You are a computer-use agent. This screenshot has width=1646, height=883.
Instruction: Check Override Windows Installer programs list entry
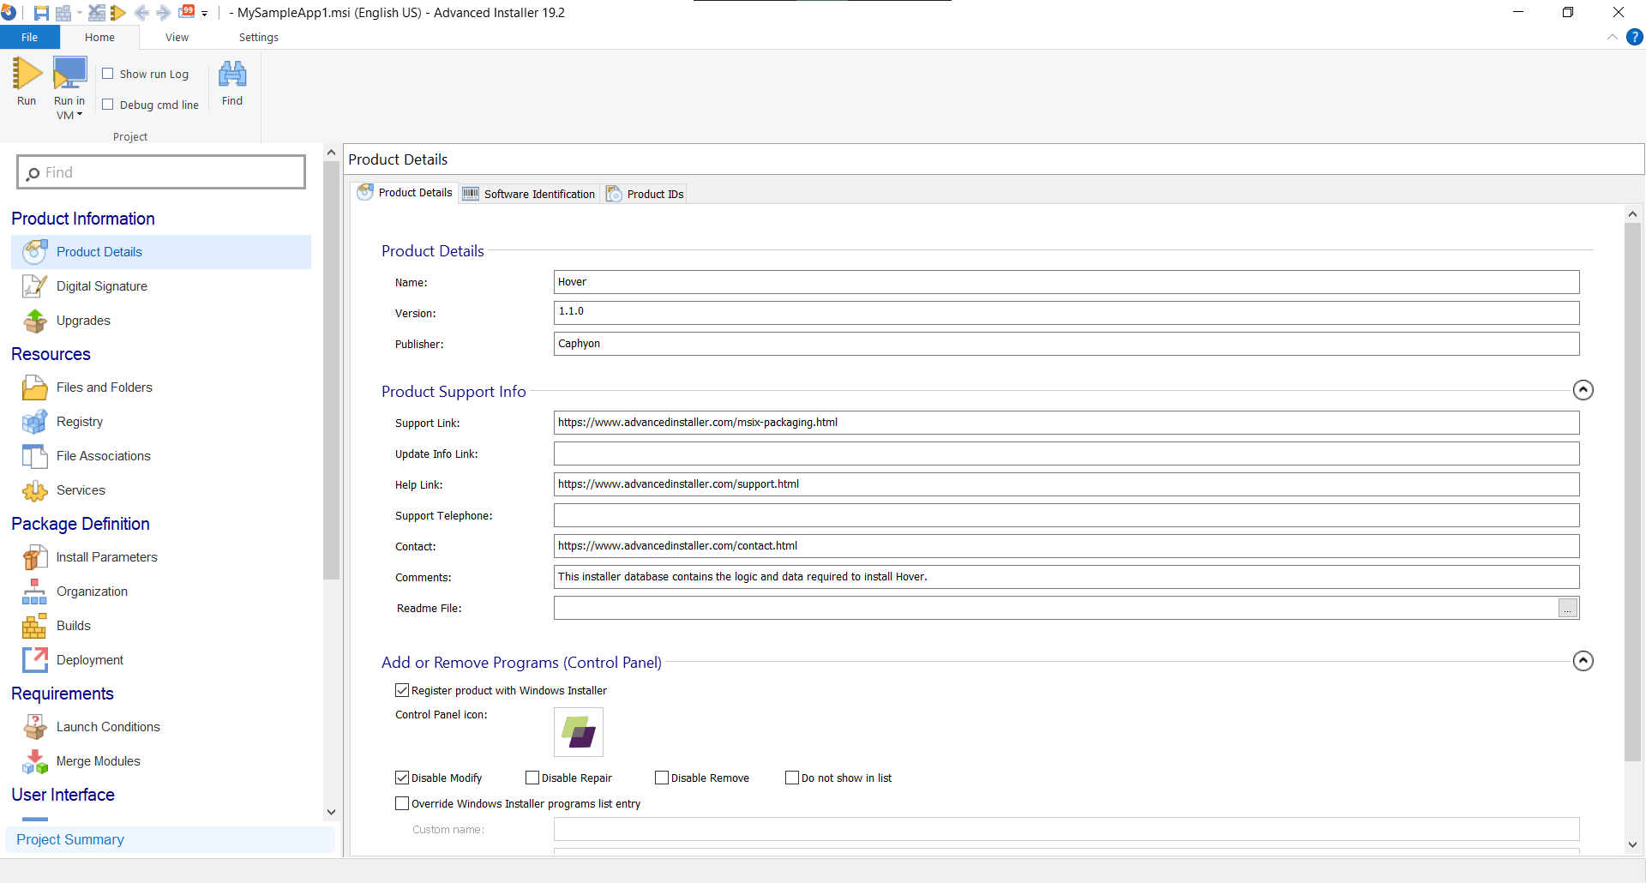(402, 803)
